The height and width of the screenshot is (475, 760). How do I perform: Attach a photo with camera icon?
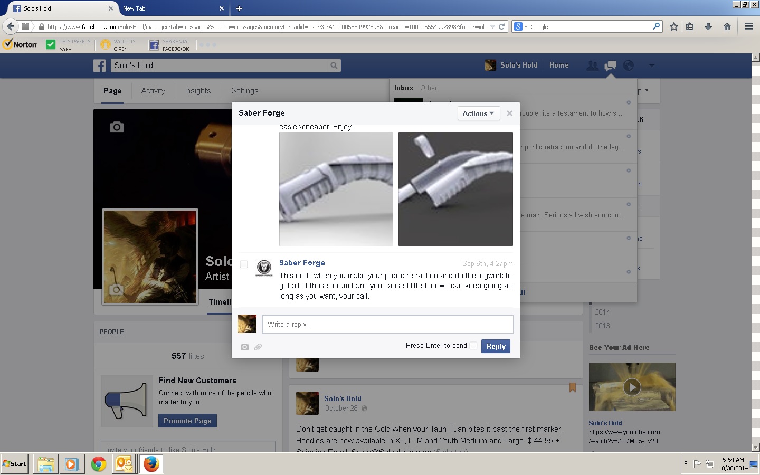click(244, 347)
